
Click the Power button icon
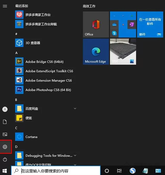pos(5,159)
